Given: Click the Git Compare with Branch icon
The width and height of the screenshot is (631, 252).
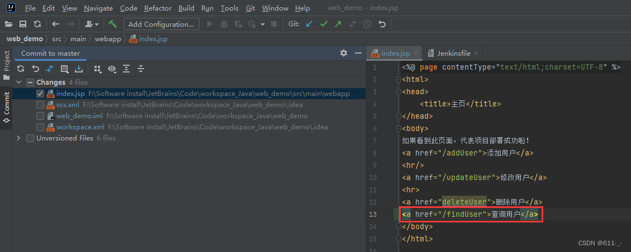Looking at the screenshot, I should click(353, 25).
